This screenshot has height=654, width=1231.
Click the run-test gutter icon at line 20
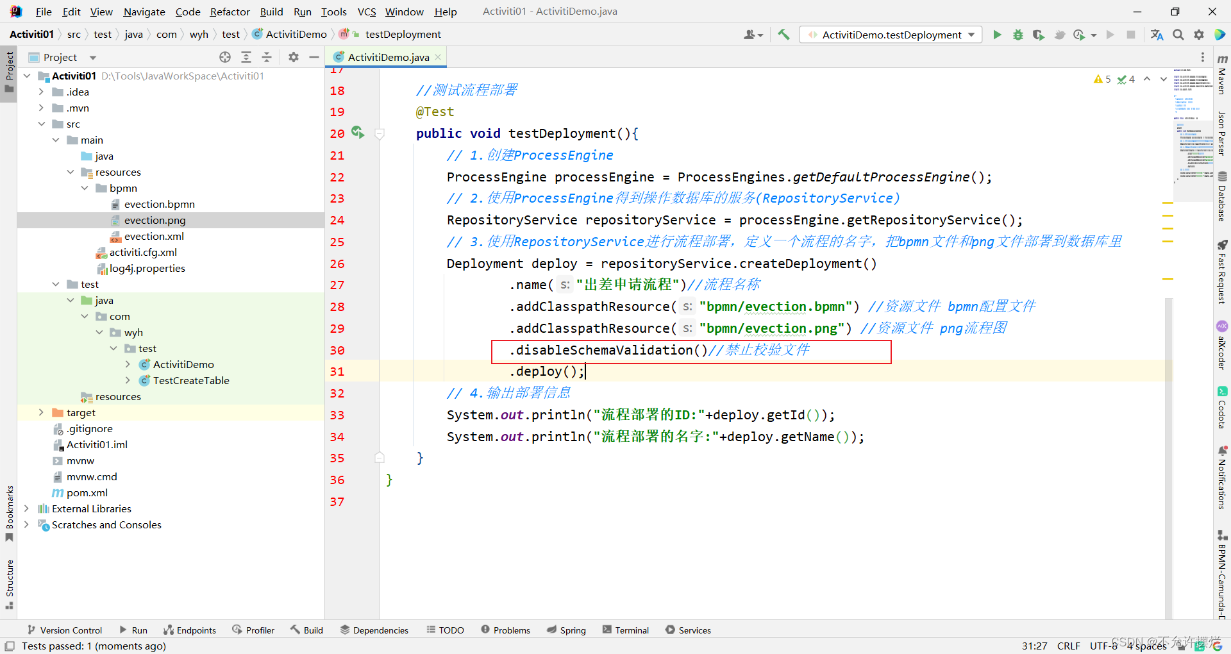[x=358, y=133]
